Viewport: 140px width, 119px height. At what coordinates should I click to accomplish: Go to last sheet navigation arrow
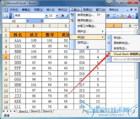point(15,111)
